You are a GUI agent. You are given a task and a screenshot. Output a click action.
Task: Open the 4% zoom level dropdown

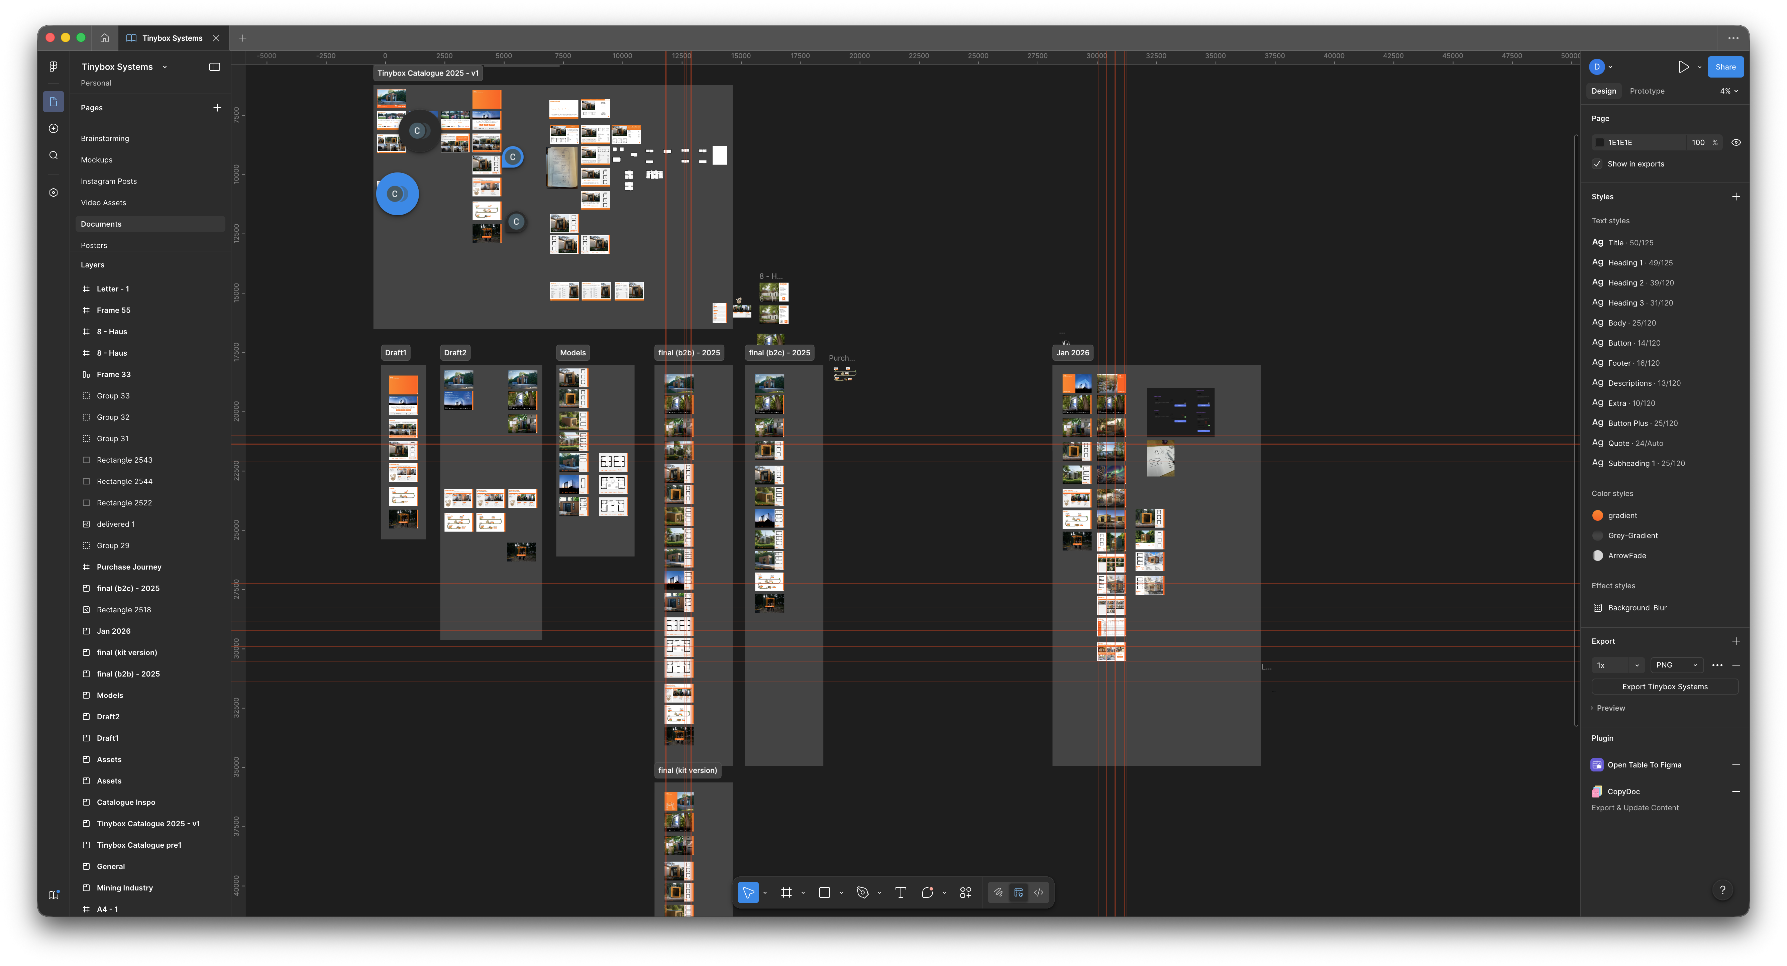coord(1729,91)
